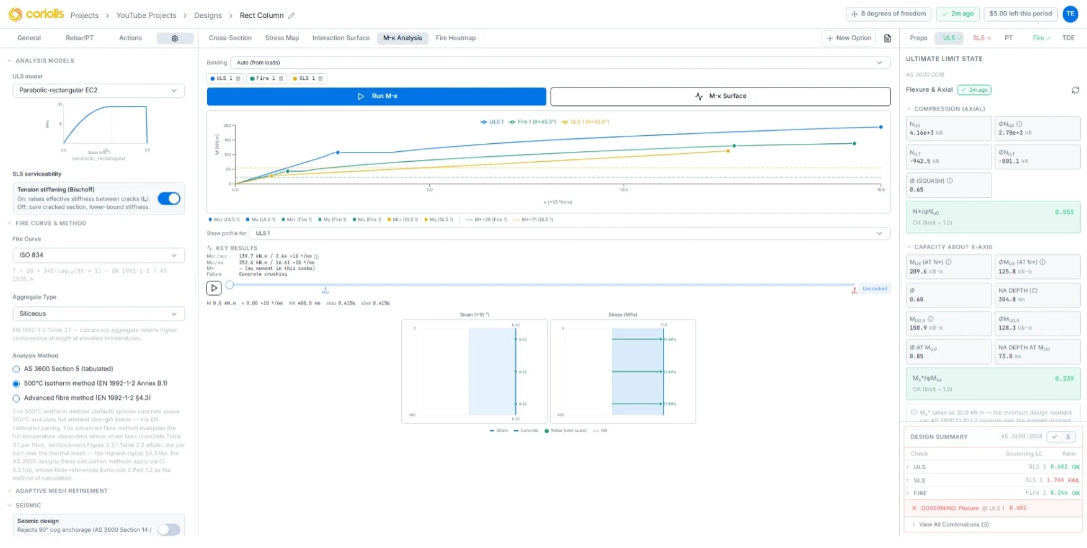
Task: Switch to the failing SLS results tab
Action: [x=982, y=38]
